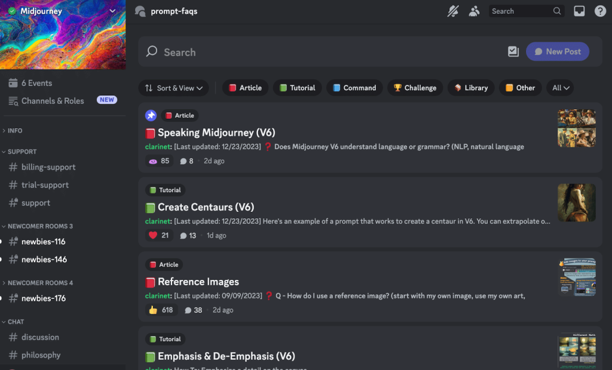Screen dimensions: 612x370
Task: Open the billing-support channel
Action: pyautogui.click(x=48, y=167)
